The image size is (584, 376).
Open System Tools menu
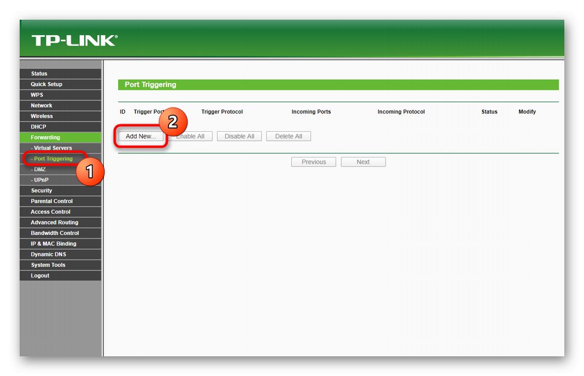[60, 265]
